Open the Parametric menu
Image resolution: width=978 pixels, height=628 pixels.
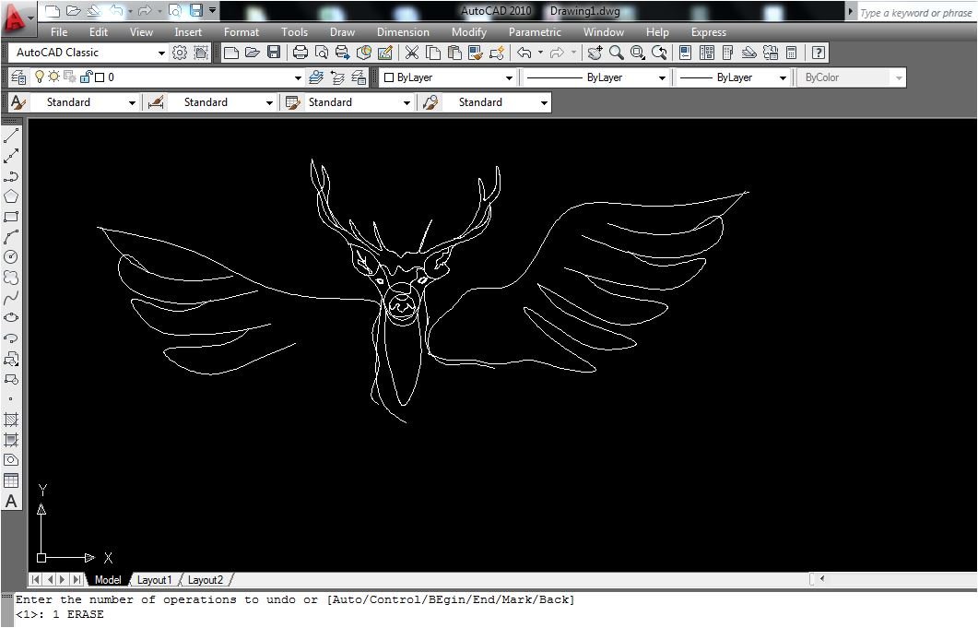pyautogui.click(x=535, y=32)
